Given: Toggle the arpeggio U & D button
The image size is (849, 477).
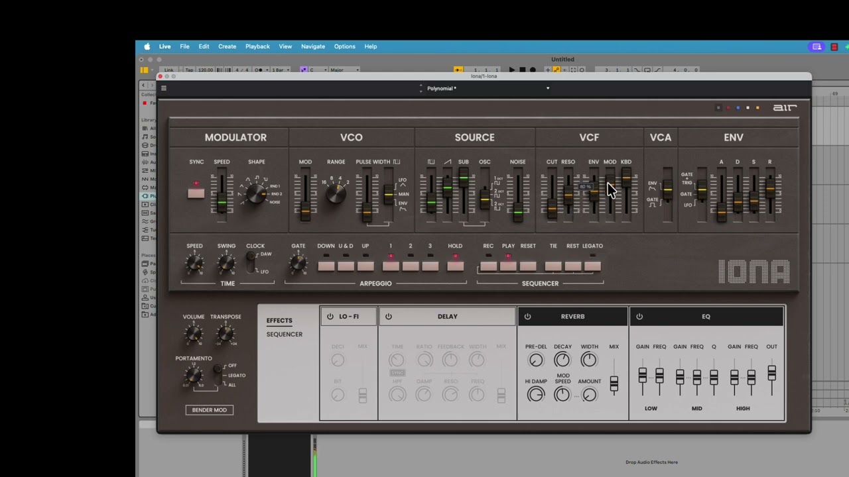Looking at the screenshot, I should 346,266.
